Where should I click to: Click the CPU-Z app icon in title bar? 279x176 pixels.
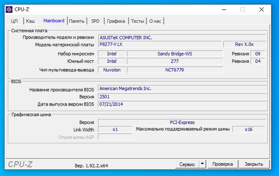tap(8, 9)
